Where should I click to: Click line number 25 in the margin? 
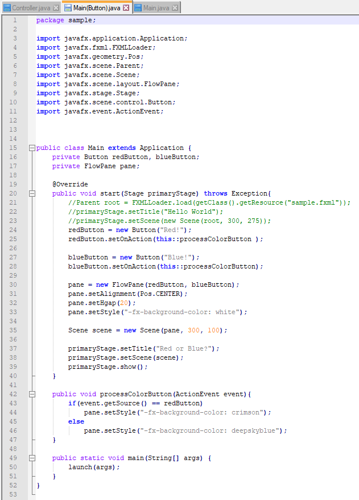coord(13,239)
